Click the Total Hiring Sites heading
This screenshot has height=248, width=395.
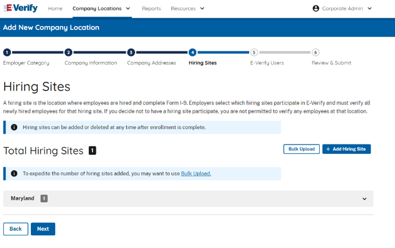tap(43, 151)
